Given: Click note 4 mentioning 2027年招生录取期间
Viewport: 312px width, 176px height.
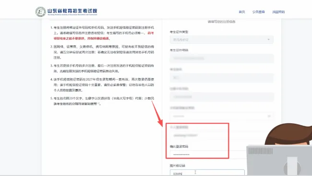Looking at the screenshot, I should tap(102, 85).
